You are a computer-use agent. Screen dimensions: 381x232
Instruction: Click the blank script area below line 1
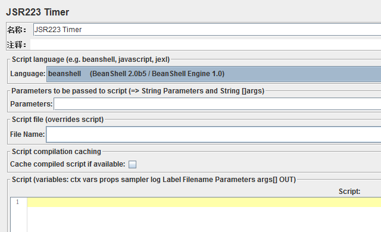click(x=204, y=220)
